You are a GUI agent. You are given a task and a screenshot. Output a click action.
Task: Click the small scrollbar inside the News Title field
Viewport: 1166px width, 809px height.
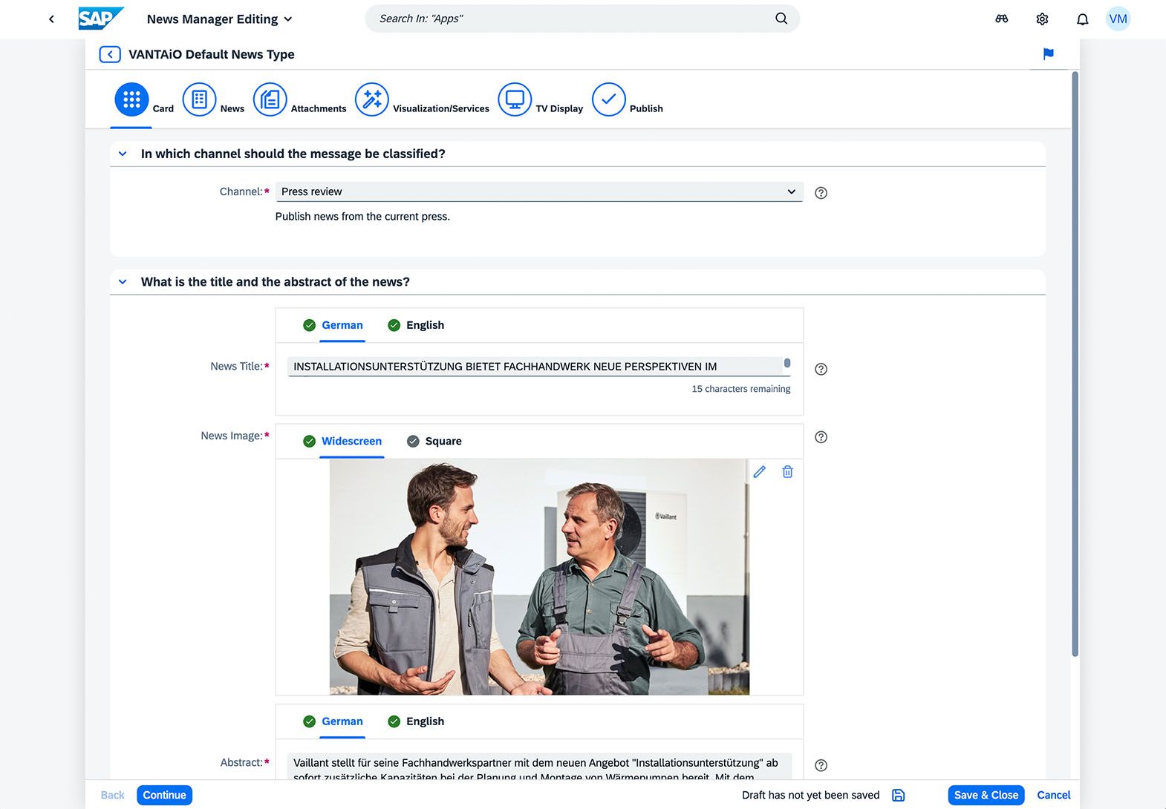pyautogui.click(x=787, y=363)
